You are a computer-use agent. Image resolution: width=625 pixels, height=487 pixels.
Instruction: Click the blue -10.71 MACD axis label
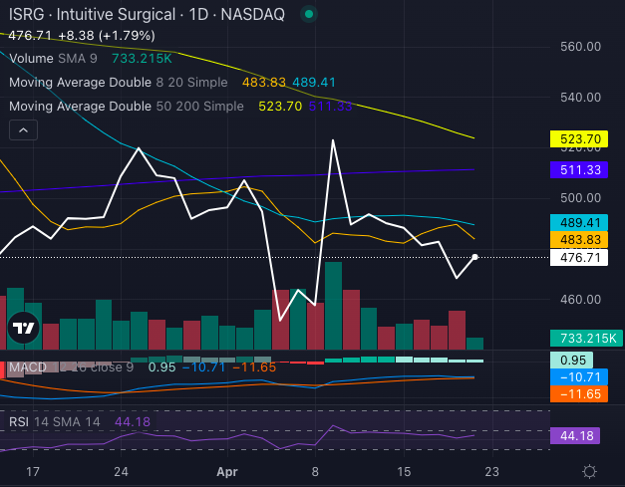[579, 377]
